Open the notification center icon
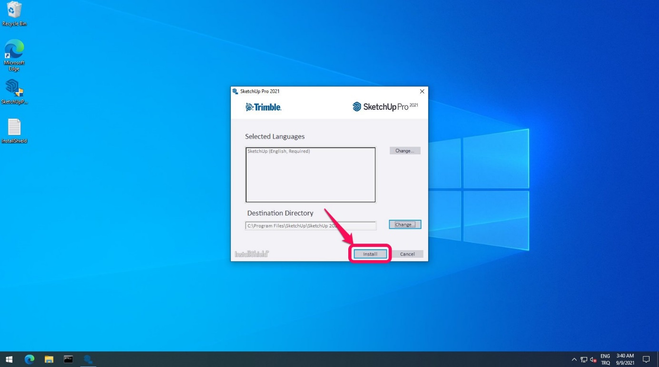Image resolution: width=659 pixels, height=367 pixels. [x=646, y=359]
